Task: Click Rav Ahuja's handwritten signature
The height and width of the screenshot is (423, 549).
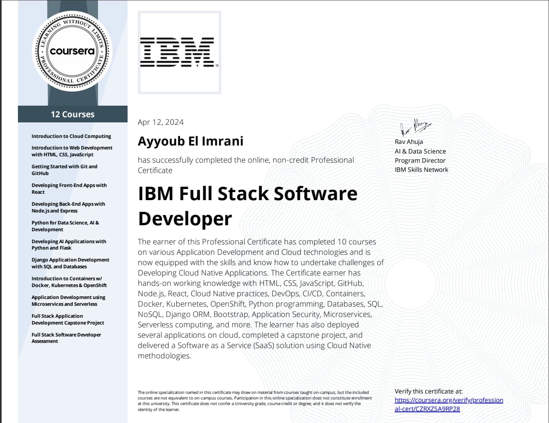Action: tap(415, 127)
